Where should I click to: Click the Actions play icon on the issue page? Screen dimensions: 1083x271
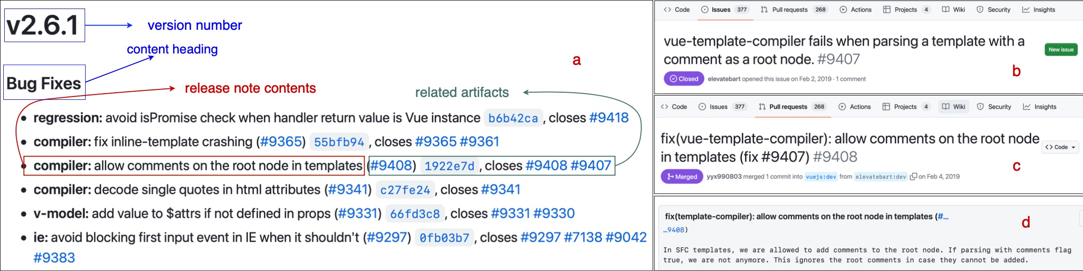[843, 9]
